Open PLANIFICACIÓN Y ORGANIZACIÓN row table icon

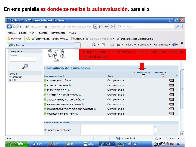tap(171, 109)
